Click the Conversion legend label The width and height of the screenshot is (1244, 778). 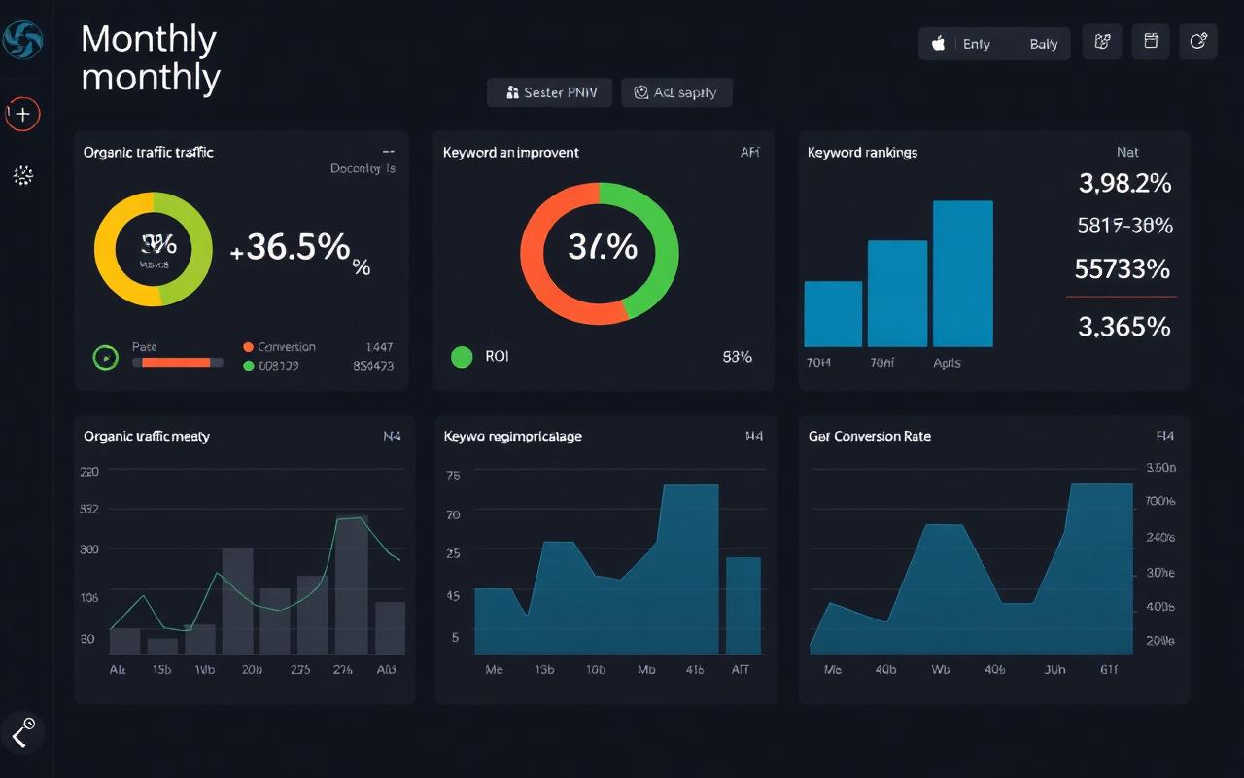pyautogui.click(x=287, y=347)
